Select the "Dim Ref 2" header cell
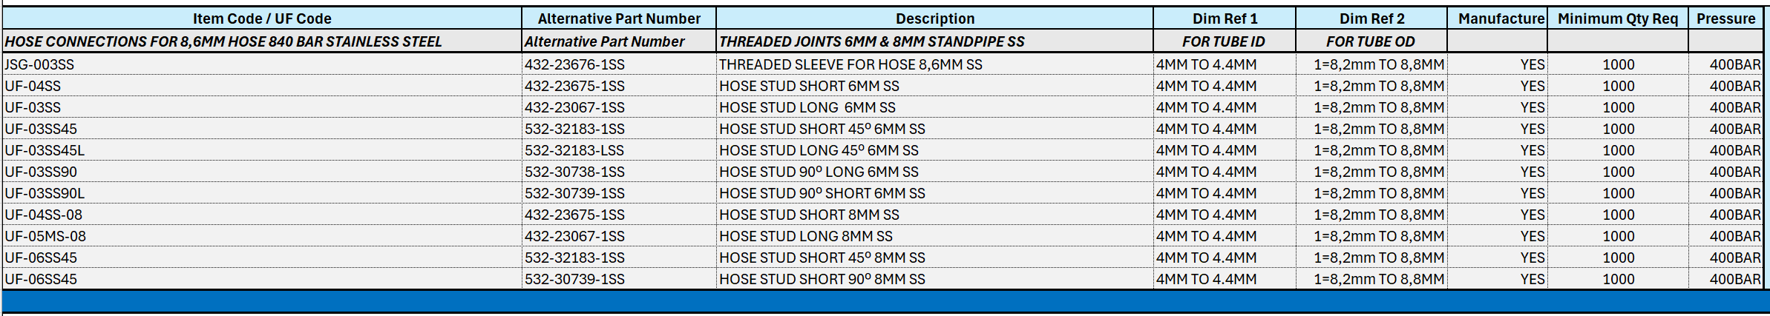 click(x=1371, y=19)
